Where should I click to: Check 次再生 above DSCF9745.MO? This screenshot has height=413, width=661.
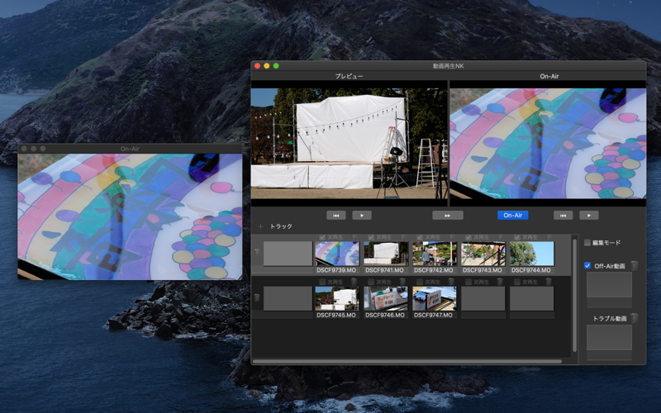[x=322, y=282]
